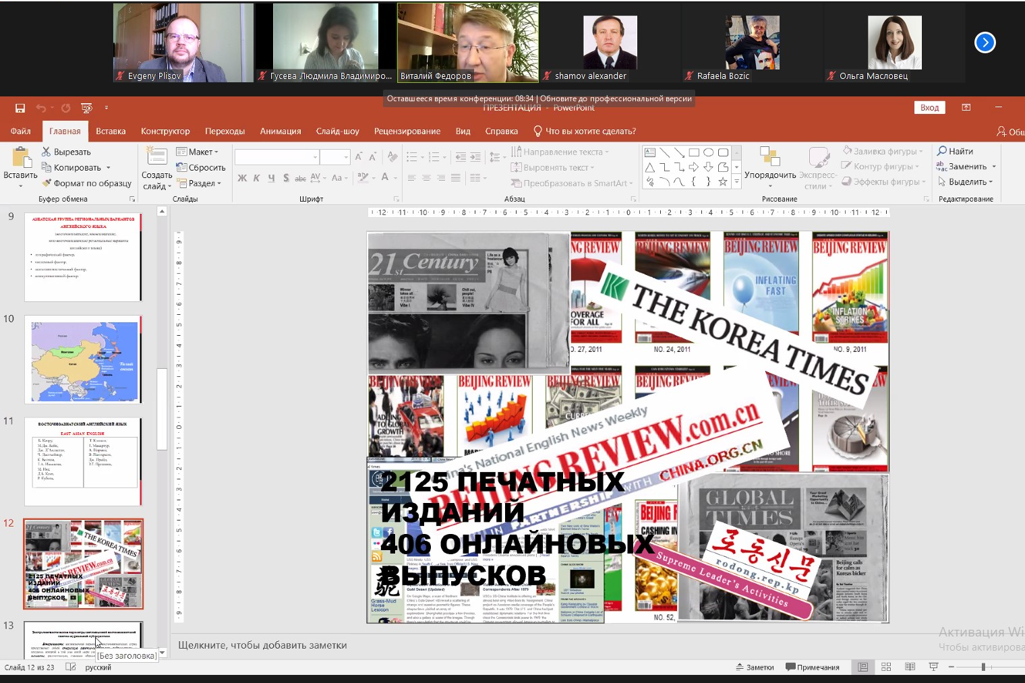Screen dimensions: 1025x683
Task: Switch to Вставка tab
Action: coord(111,131)
